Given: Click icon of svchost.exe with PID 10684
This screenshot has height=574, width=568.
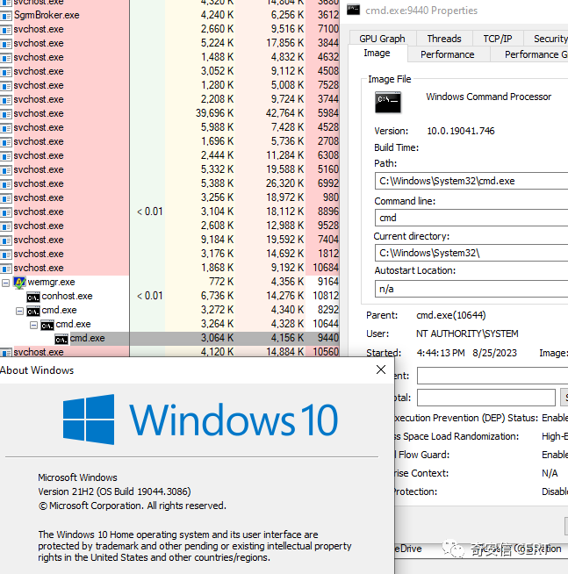Looking at the screenshot, I should tap(6, 269).
